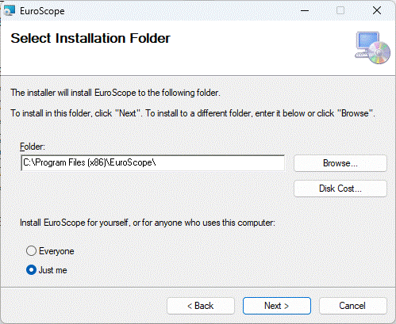Show the Disk Cost... dialog
This screenshot has width=396, height=324.
340,189
